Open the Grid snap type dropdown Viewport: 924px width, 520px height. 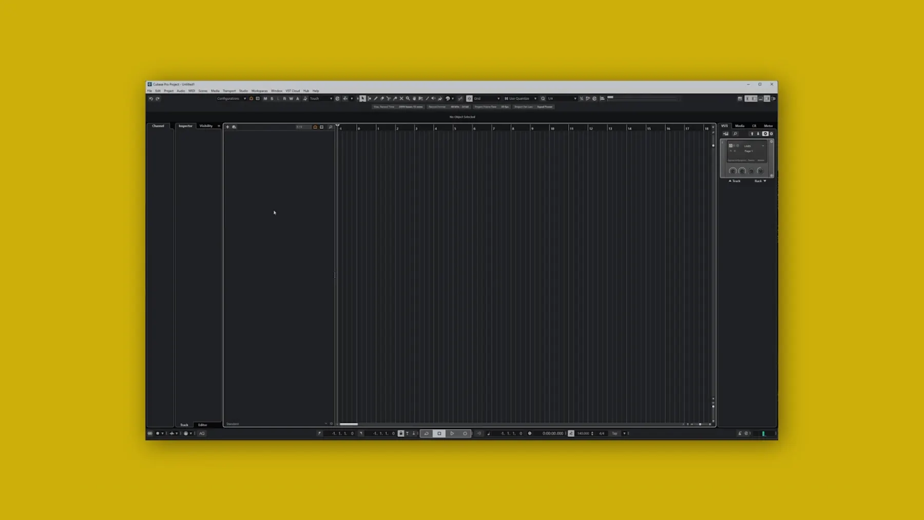pyautogui.click(x=486, y=99)
